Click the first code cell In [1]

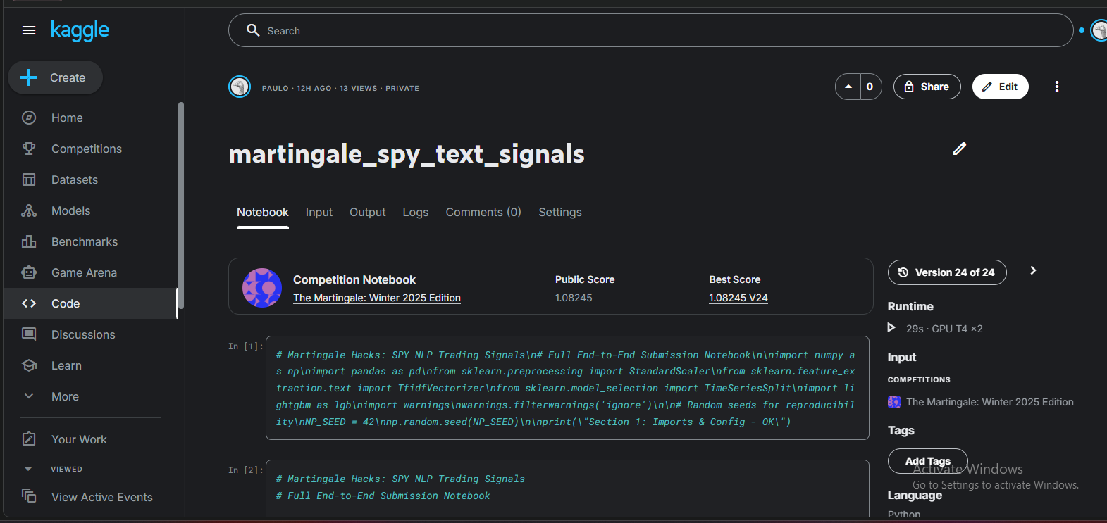point(567,388)
